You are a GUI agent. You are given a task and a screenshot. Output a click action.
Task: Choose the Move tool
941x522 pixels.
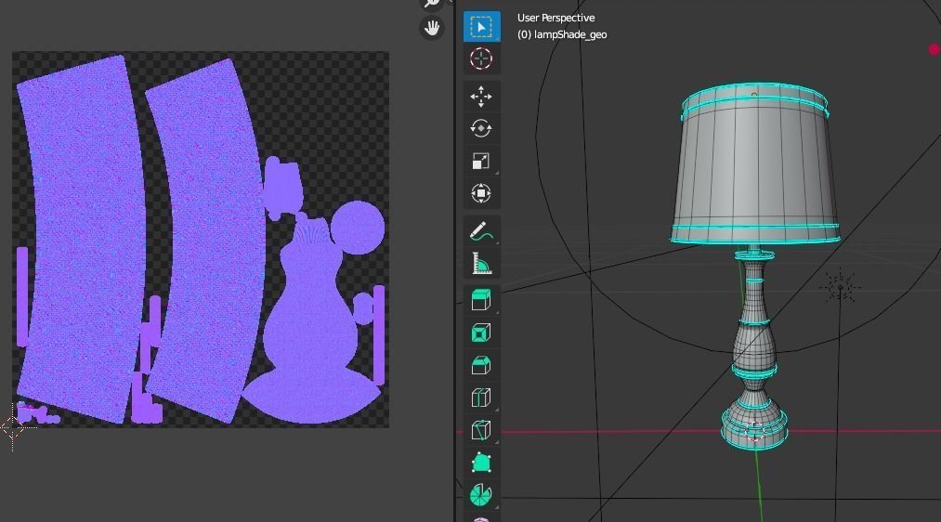(x=481, y=97)
